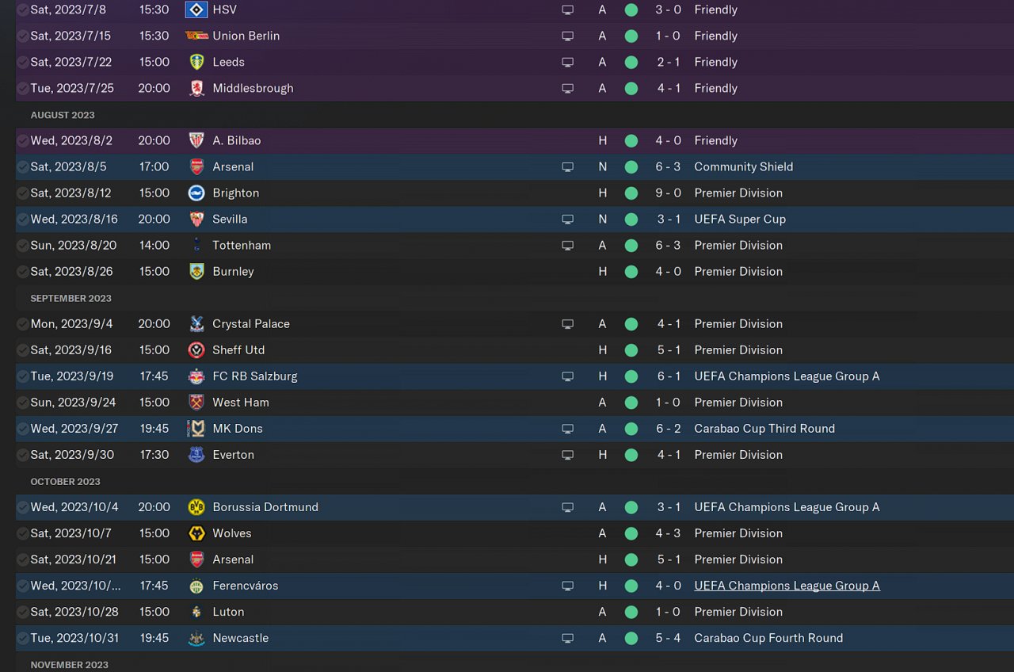Click the Brighton club badge
Image resolution: width=1014 pixels, height=672 pixels.
(196, 193)
